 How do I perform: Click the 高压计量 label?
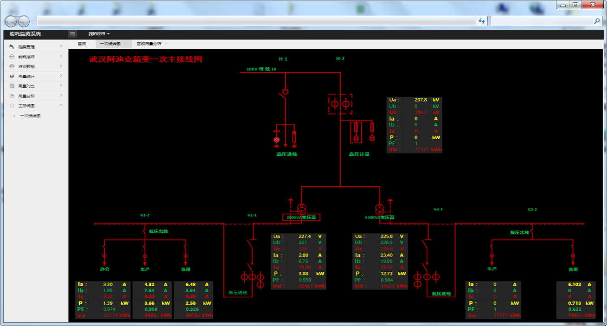359,154
